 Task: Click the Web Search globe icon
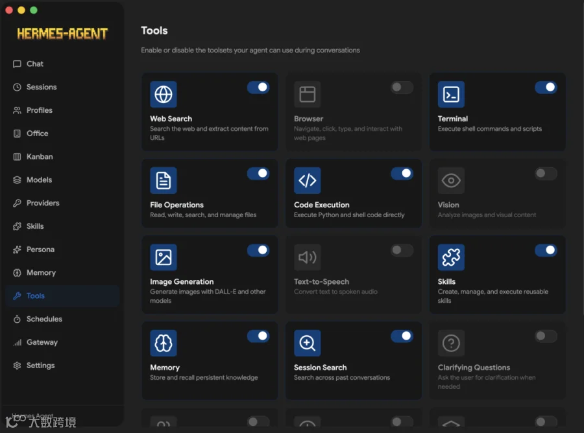tap(163, 94)
